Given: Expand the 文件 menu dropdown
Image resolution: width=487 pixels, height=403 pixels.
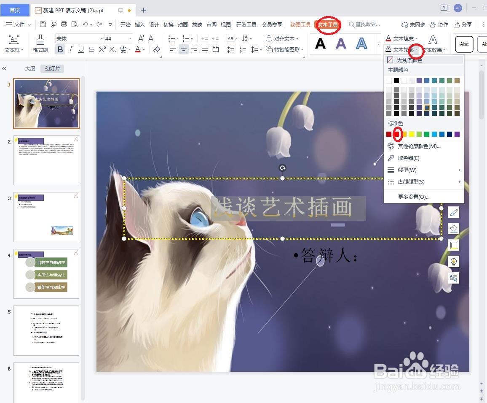Looking at the screenshot, I should (19, 24).
